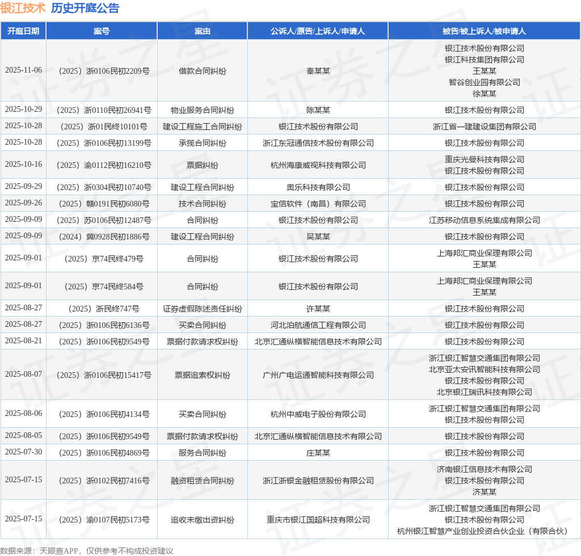Image resolution: width=581 pixels, height=556 pixels.
Task: Click cause cell 借款合同纠纷
Action: click(203, 71)
